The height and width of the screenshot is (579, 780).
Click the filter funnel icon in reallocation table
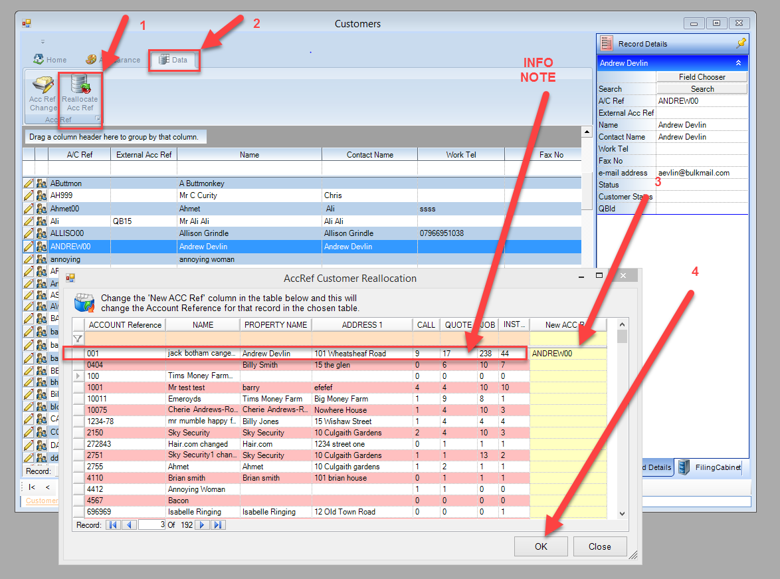click(78, 339)
